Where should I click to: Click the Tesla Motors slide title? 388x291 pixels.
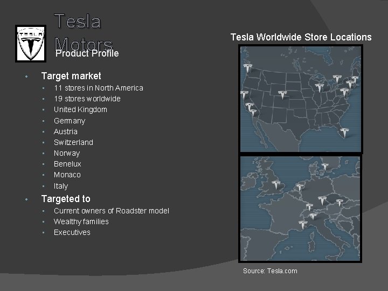pyautogui.click(x=84, y=32)
